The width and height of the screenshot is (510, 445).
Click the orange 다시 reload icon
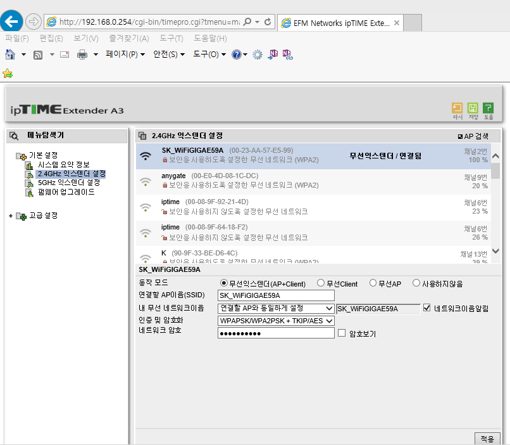(x=457, y=108)
